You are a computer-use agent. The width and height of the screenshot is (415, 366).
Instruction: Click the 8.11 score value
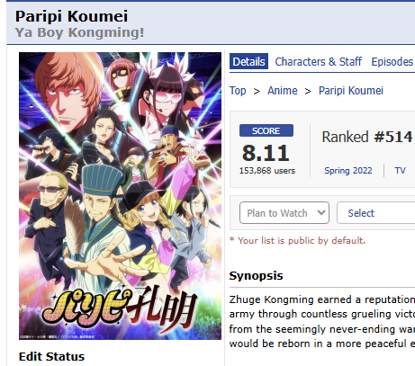(266, 153)
